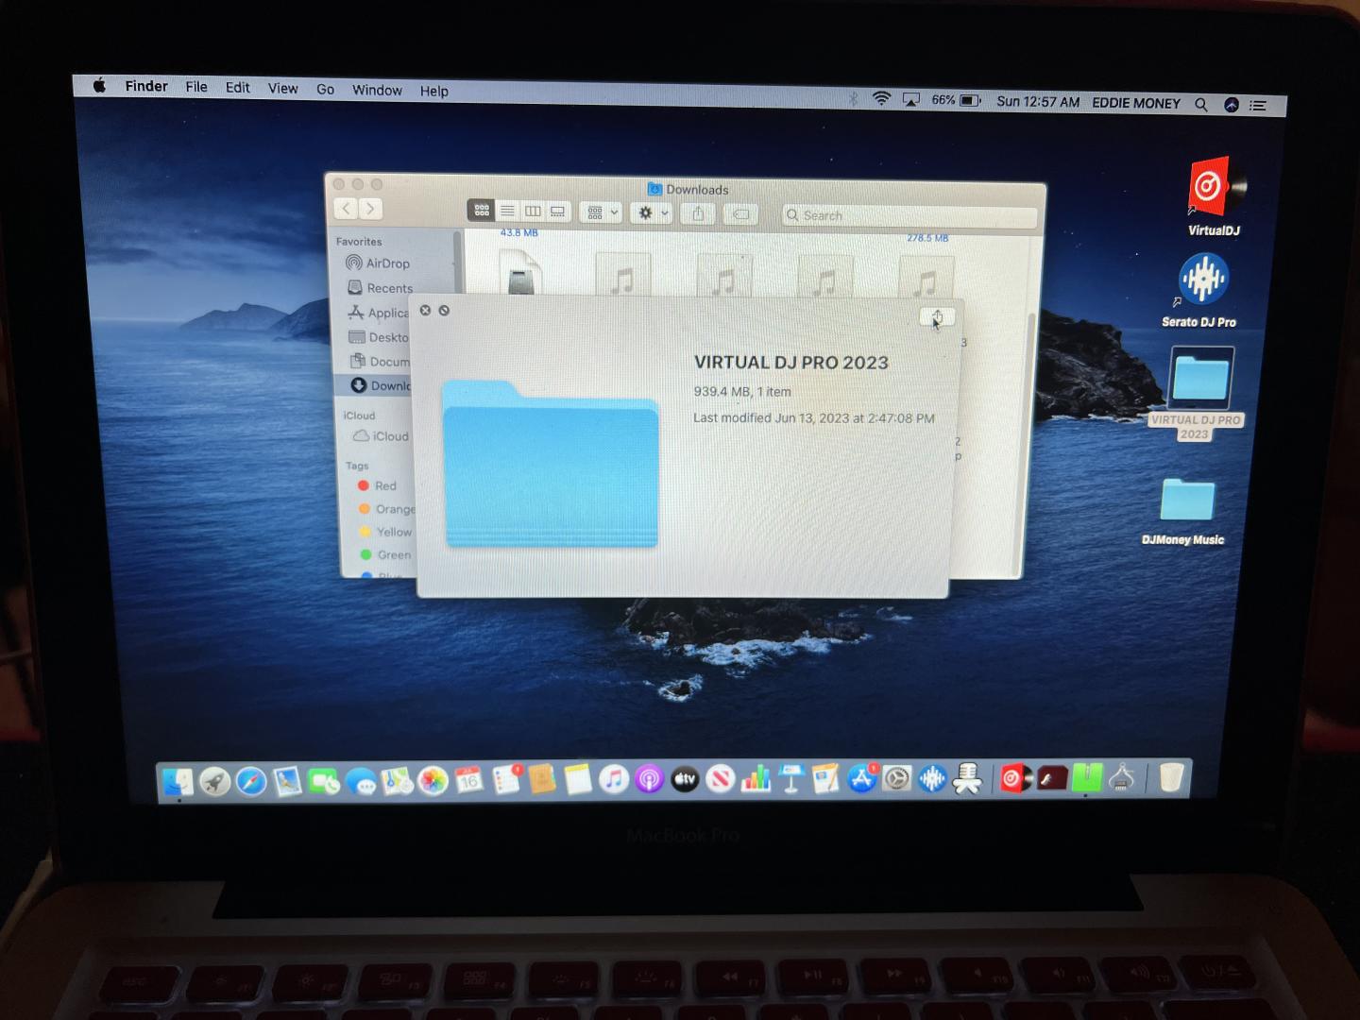Open the Wi-Fi status menu

click(x=881, y=99)
